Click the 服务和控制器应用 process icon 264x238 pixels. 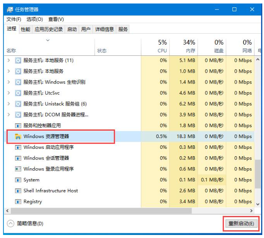point(18,125)
